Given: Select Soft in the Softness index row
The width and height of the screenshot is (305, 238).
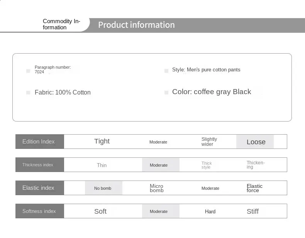Looking at the screenshot, I should [100, 211].
